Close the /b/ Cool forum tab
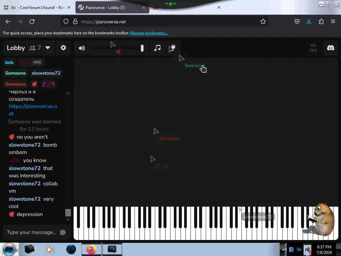The height and width of the screenshot is (256, 341). point(69,7)
